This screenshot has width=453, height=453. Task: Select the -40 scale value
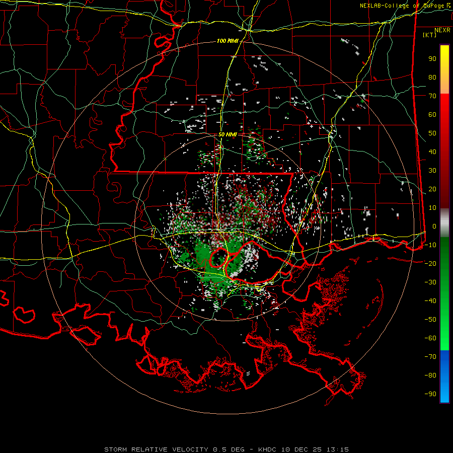(x=430, y=301)
